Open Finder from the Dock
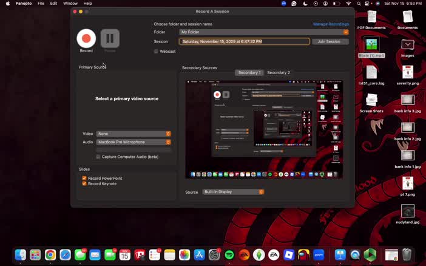 coord(21,255)
